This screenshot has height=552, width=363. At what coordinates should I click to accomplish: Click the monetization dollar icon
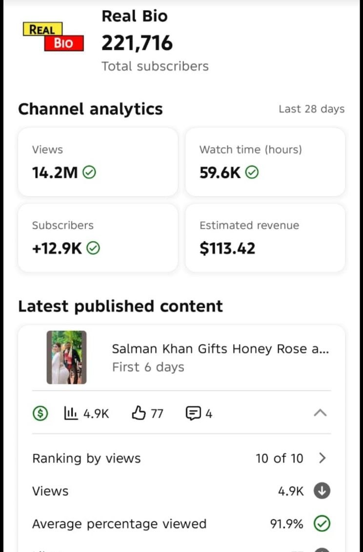coord(40,414)
